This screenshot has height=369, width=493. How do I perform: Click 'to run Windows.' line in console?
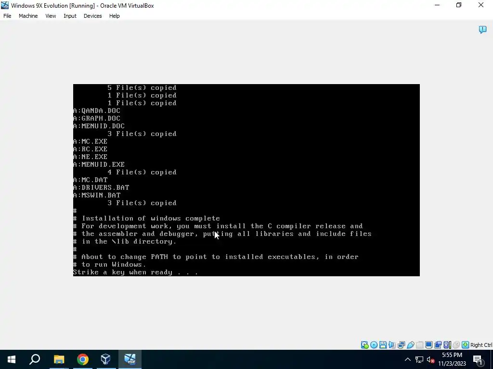point(109,265)
